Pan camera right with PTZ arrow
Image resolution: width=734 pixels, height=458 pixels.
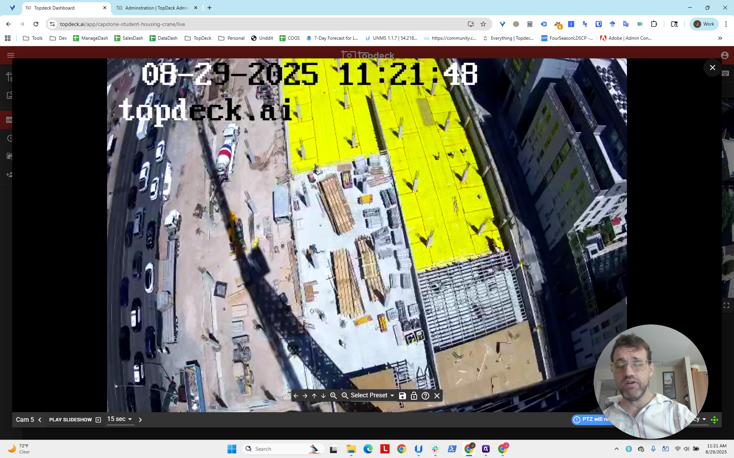[x=305, y=396]
